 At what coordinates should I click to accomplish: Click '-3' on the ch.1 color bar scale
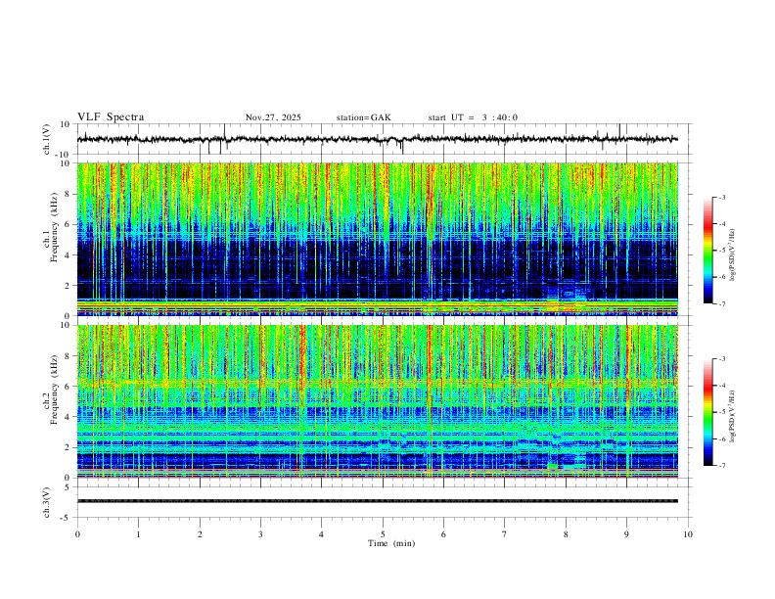pyautogui.click(x=722, y=197)
